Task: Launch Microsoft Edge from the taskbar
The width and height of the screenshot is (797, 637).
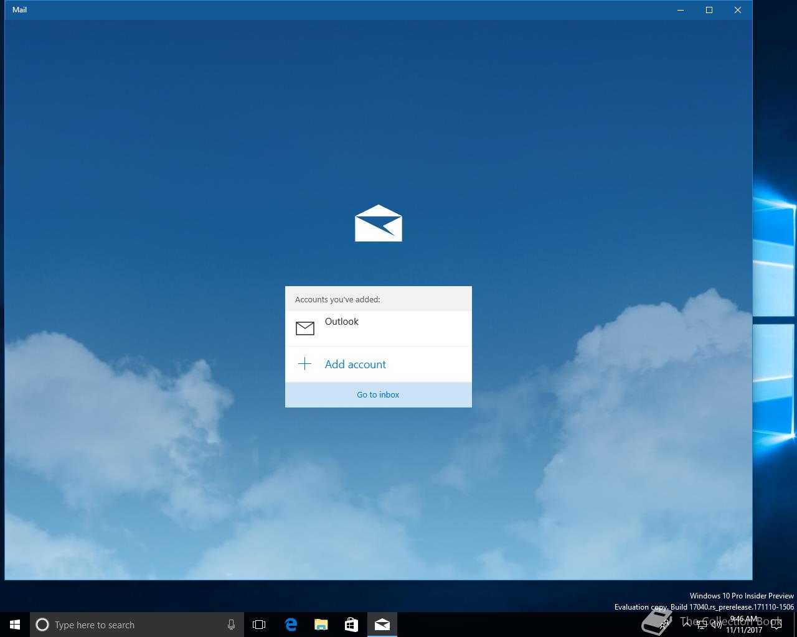Action: point(290,625)
